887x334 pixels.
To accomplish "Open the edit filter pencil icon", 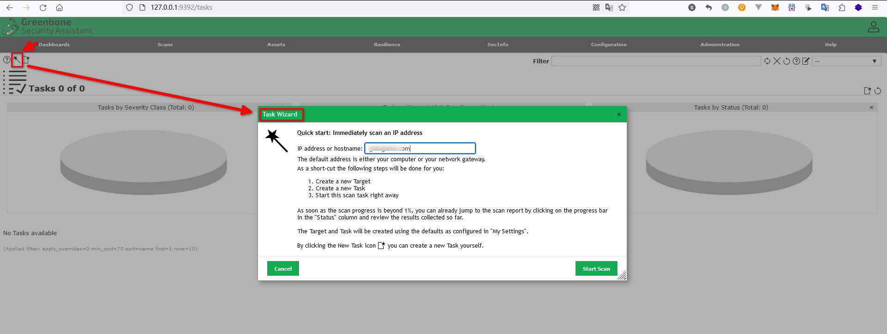I will (x=806, y=61).
